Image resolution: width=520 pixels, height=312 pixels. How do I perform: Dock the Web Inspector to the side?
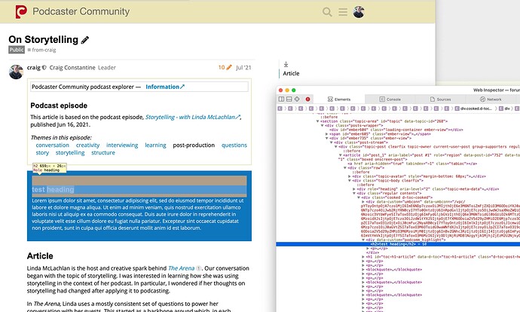click(281, 99)
